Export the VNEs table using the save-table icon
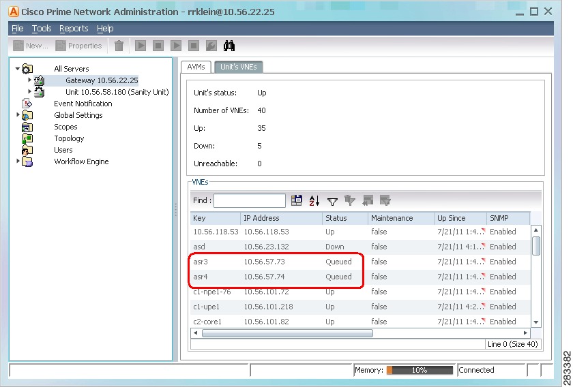This screenshot has width=573, height=387. (296, 200)
